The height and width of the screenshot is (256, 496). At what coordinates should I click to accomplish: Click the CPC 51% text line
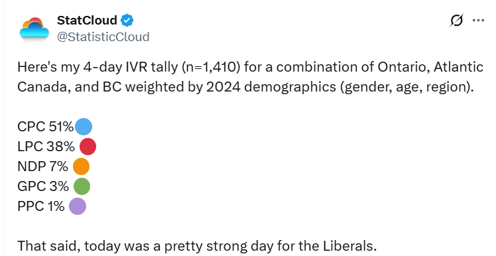(46, 127)
